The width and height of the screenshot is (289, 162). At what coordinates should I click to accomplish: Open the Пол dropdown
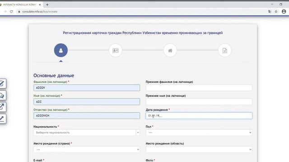(x=199, y=133)
